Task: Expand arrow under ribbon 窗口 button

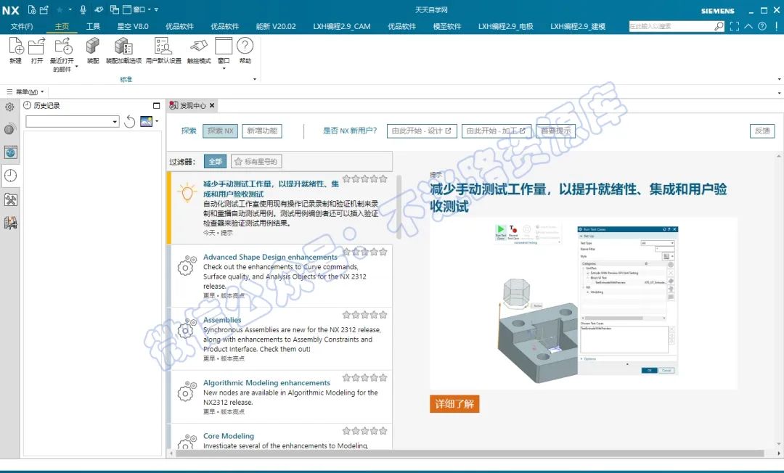Action: point(224,68)
